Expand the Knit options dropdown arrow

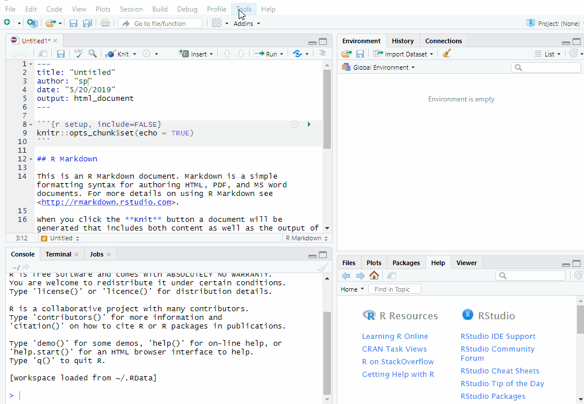tap(134, 54)
